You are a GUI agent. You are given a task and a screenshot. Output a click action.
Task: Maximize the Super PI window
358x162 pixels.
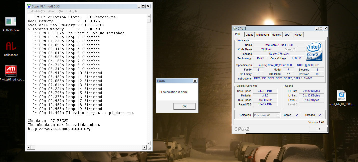click(143, 6)
